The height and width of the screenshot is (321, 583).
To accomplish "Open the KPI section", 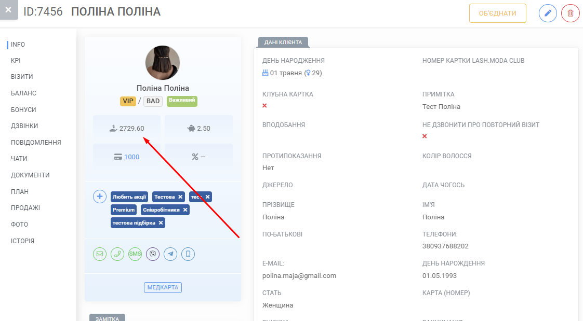I will [16, 61].
